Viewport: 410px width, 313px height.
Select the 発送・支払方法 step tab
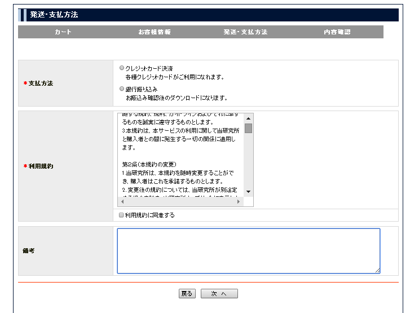(245, 32)
